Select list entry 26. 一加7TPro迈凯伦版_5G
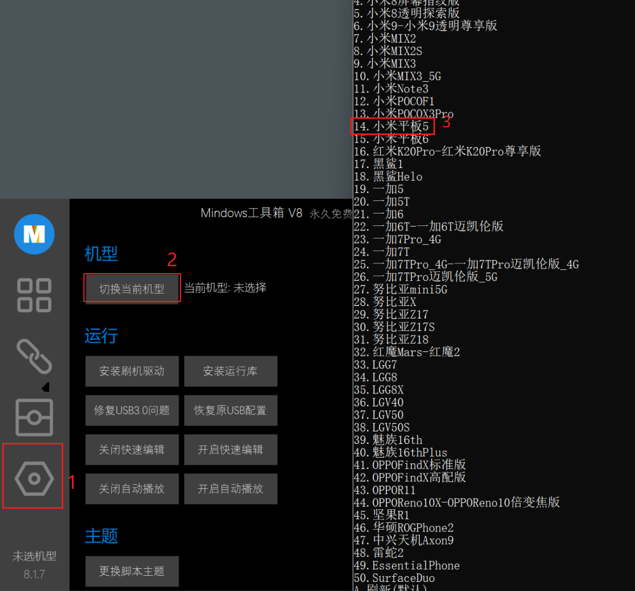This screenshot has height=591, width=635. tap(426, 277)
